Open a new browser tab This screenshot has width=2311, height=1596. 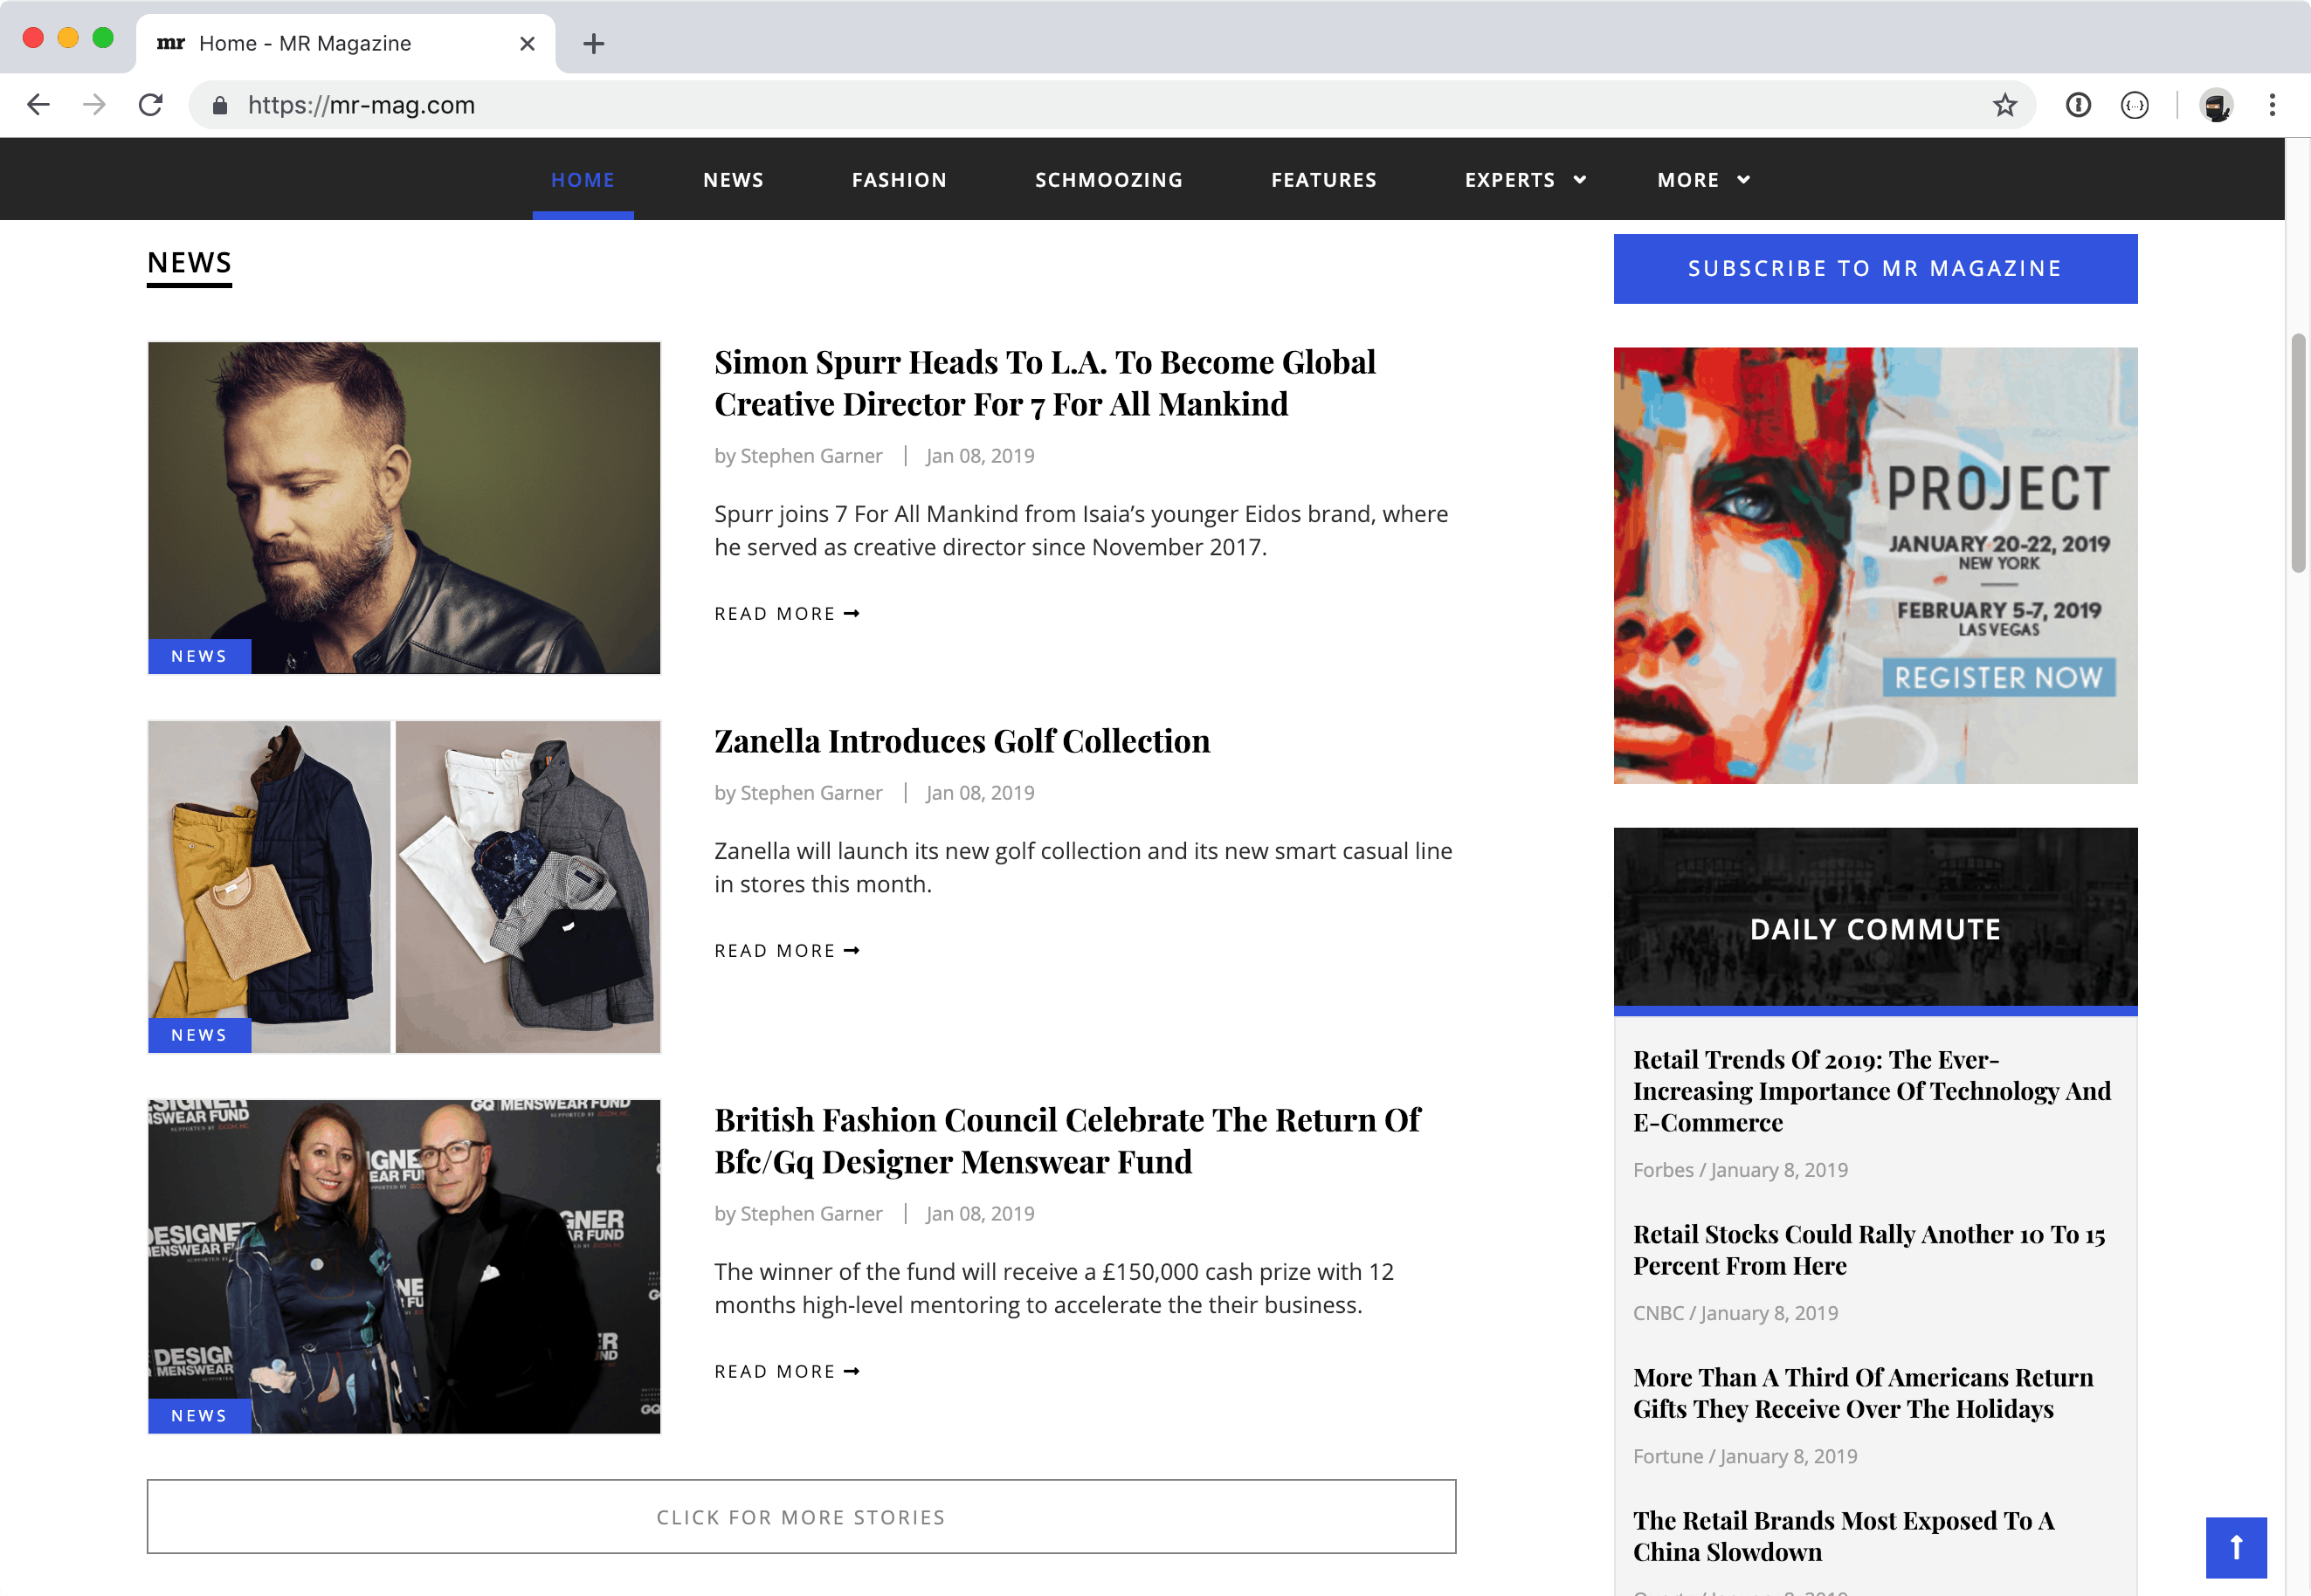coord(593,43)
